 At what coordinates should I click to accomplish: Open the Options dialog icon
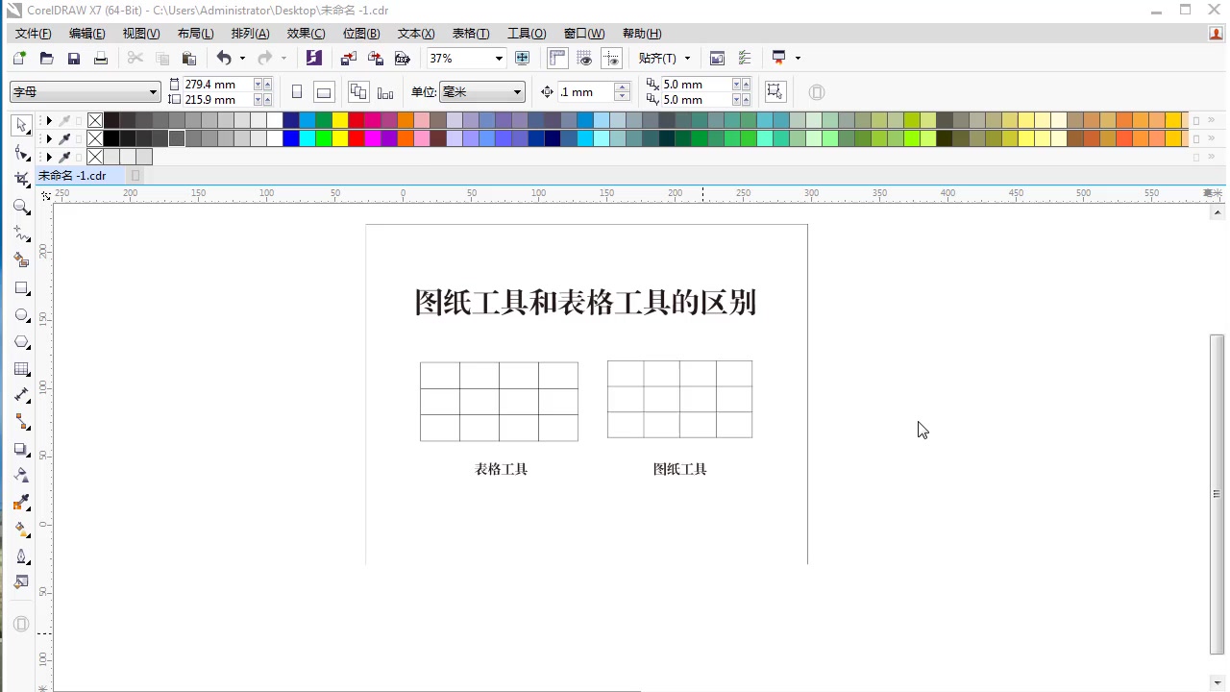[744, 59]
